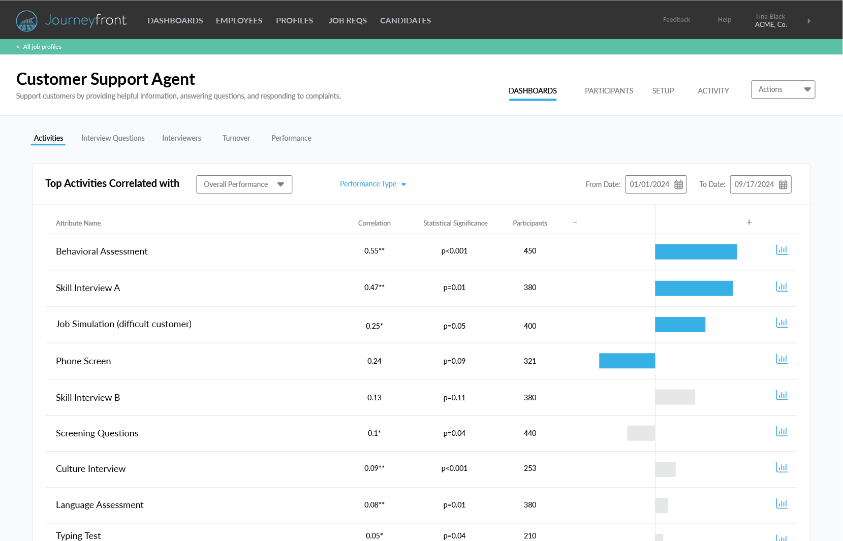Viewport: 843px width, 541px height.
Task: View the chart for Phone Screen row
Action: (x=782, y=359)
